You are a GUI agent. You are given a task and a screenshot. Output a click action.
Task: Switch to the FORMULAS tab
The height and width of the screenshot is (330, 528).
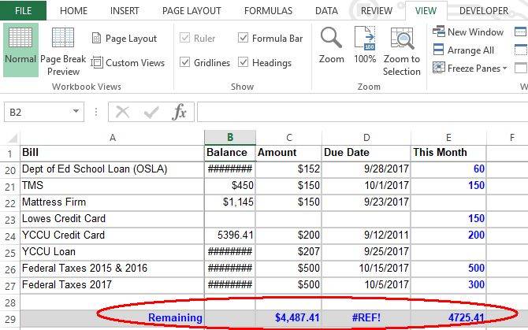coord(268,11)
